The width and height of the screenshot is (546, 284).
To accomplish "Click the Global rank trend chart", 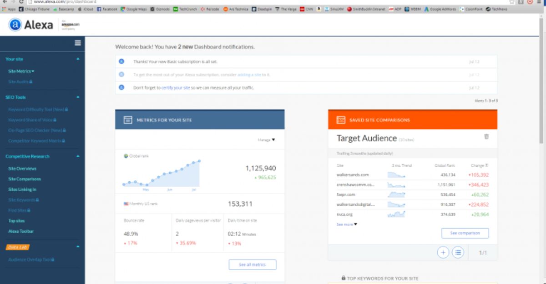I will [x=162, y=174].
